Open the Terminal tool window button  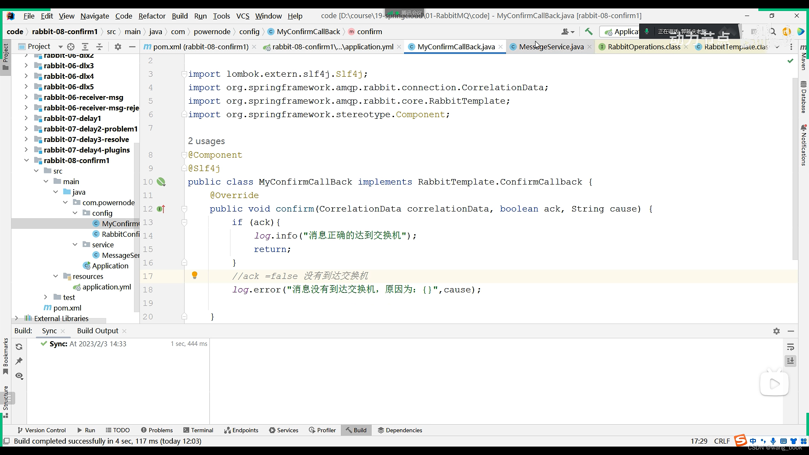198,430
